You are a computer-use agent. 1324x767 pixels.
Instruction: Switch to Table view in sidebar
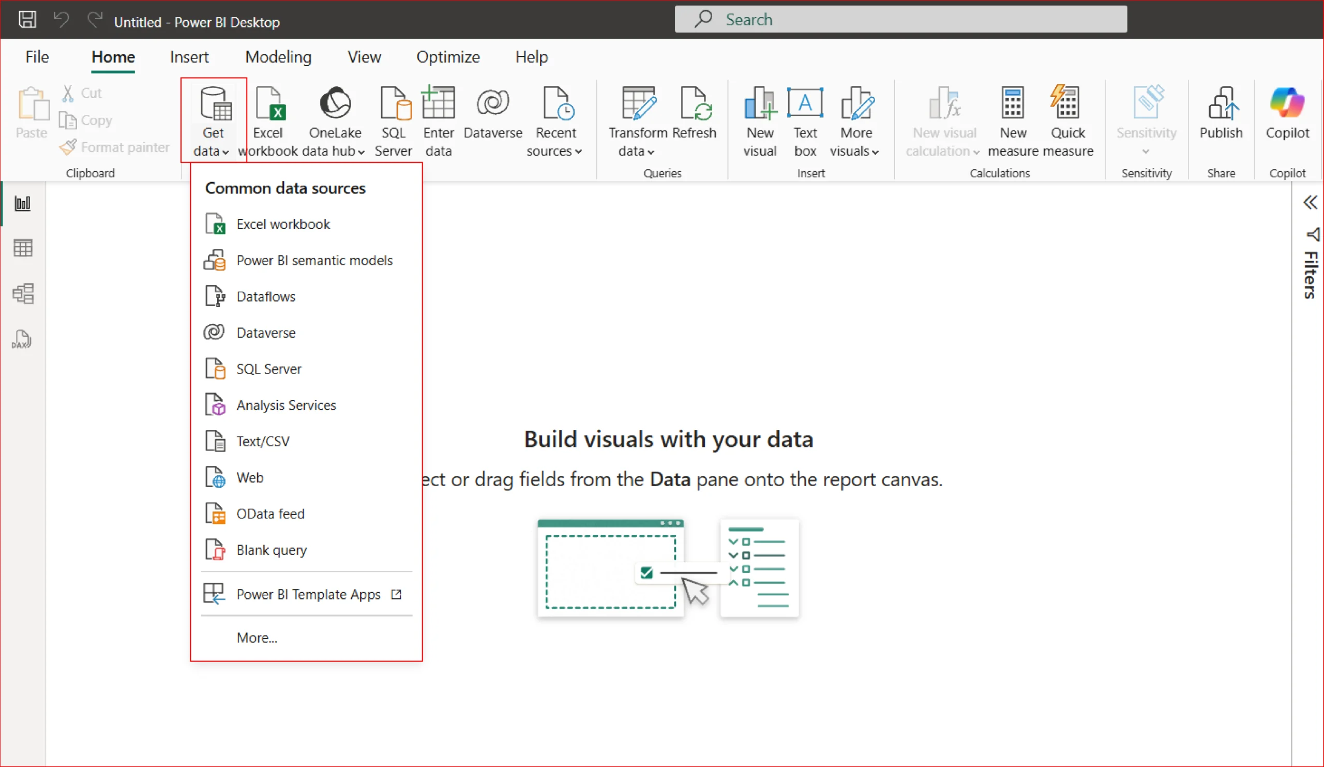[23, 248]
